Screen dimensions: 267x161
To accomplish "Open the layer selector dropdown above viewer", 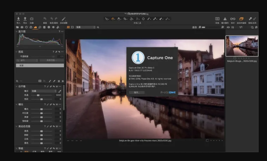I will 85,27.
